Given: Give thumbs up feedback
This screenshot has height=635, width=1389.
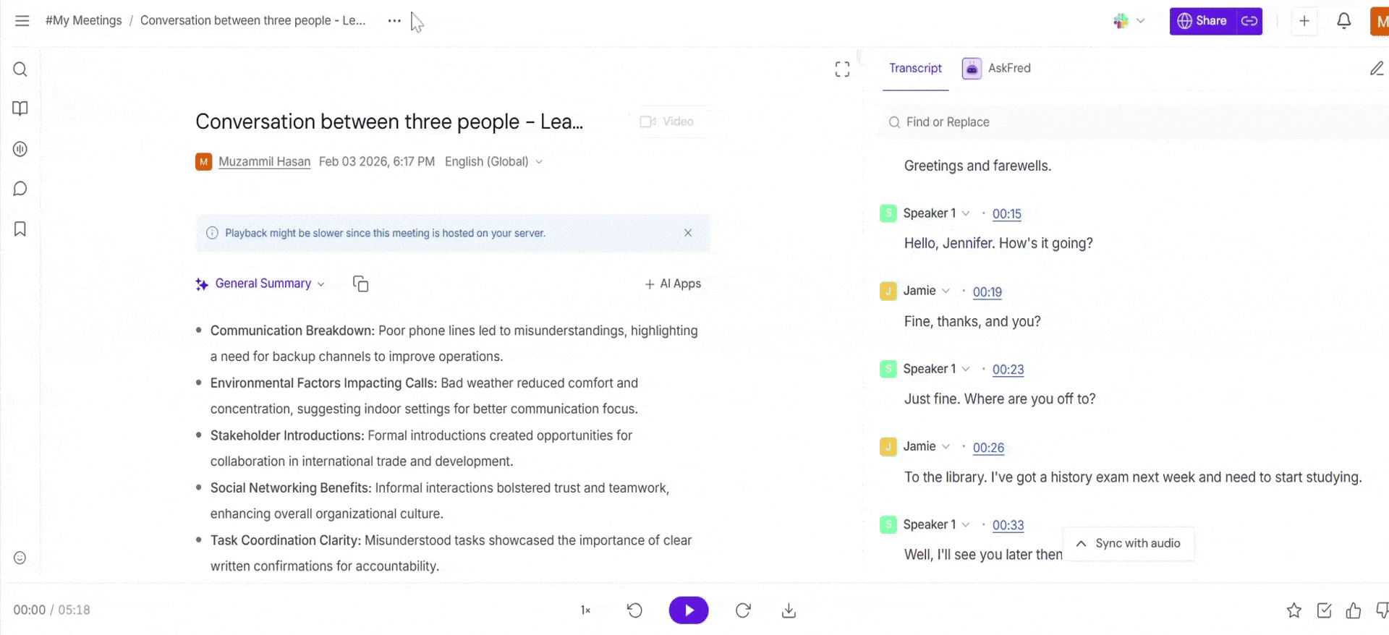Looking at the screenshot, I should coord(1354,611).
